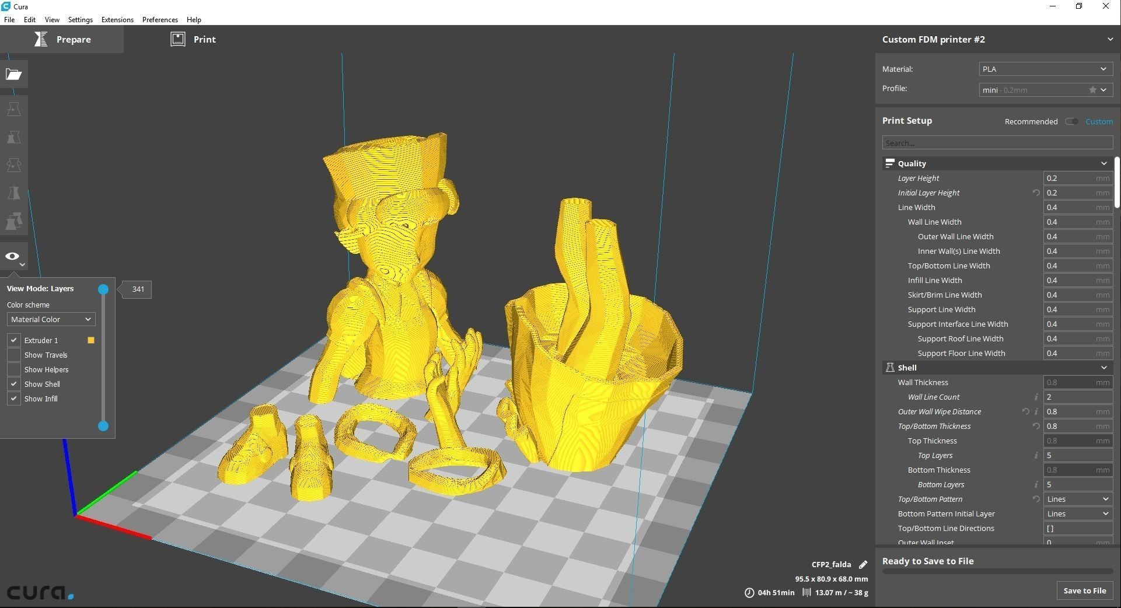
Task: Click the Wall Line Count value field
Action: coord(1078,397)
